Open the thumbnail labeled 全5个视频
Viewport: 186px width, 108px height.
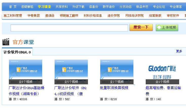click(71, 72)
